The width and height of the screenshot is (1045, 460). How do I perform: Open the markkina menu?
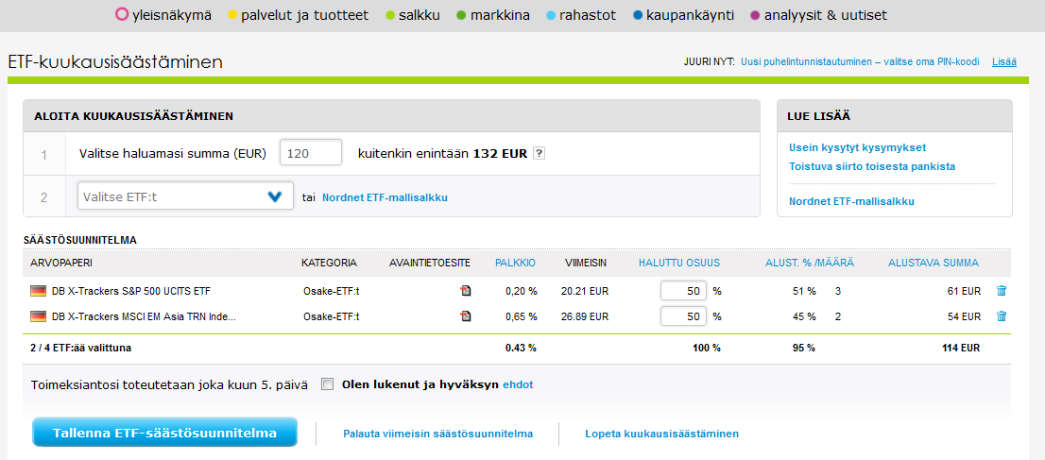point(493,15)
